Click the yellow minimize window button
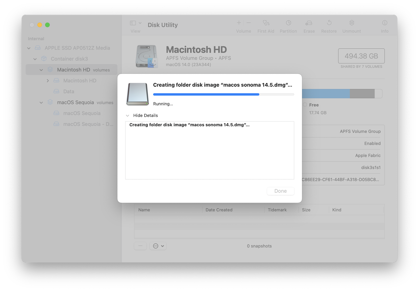The height and width of the screenshot is (291, 419). pos(40,25)
